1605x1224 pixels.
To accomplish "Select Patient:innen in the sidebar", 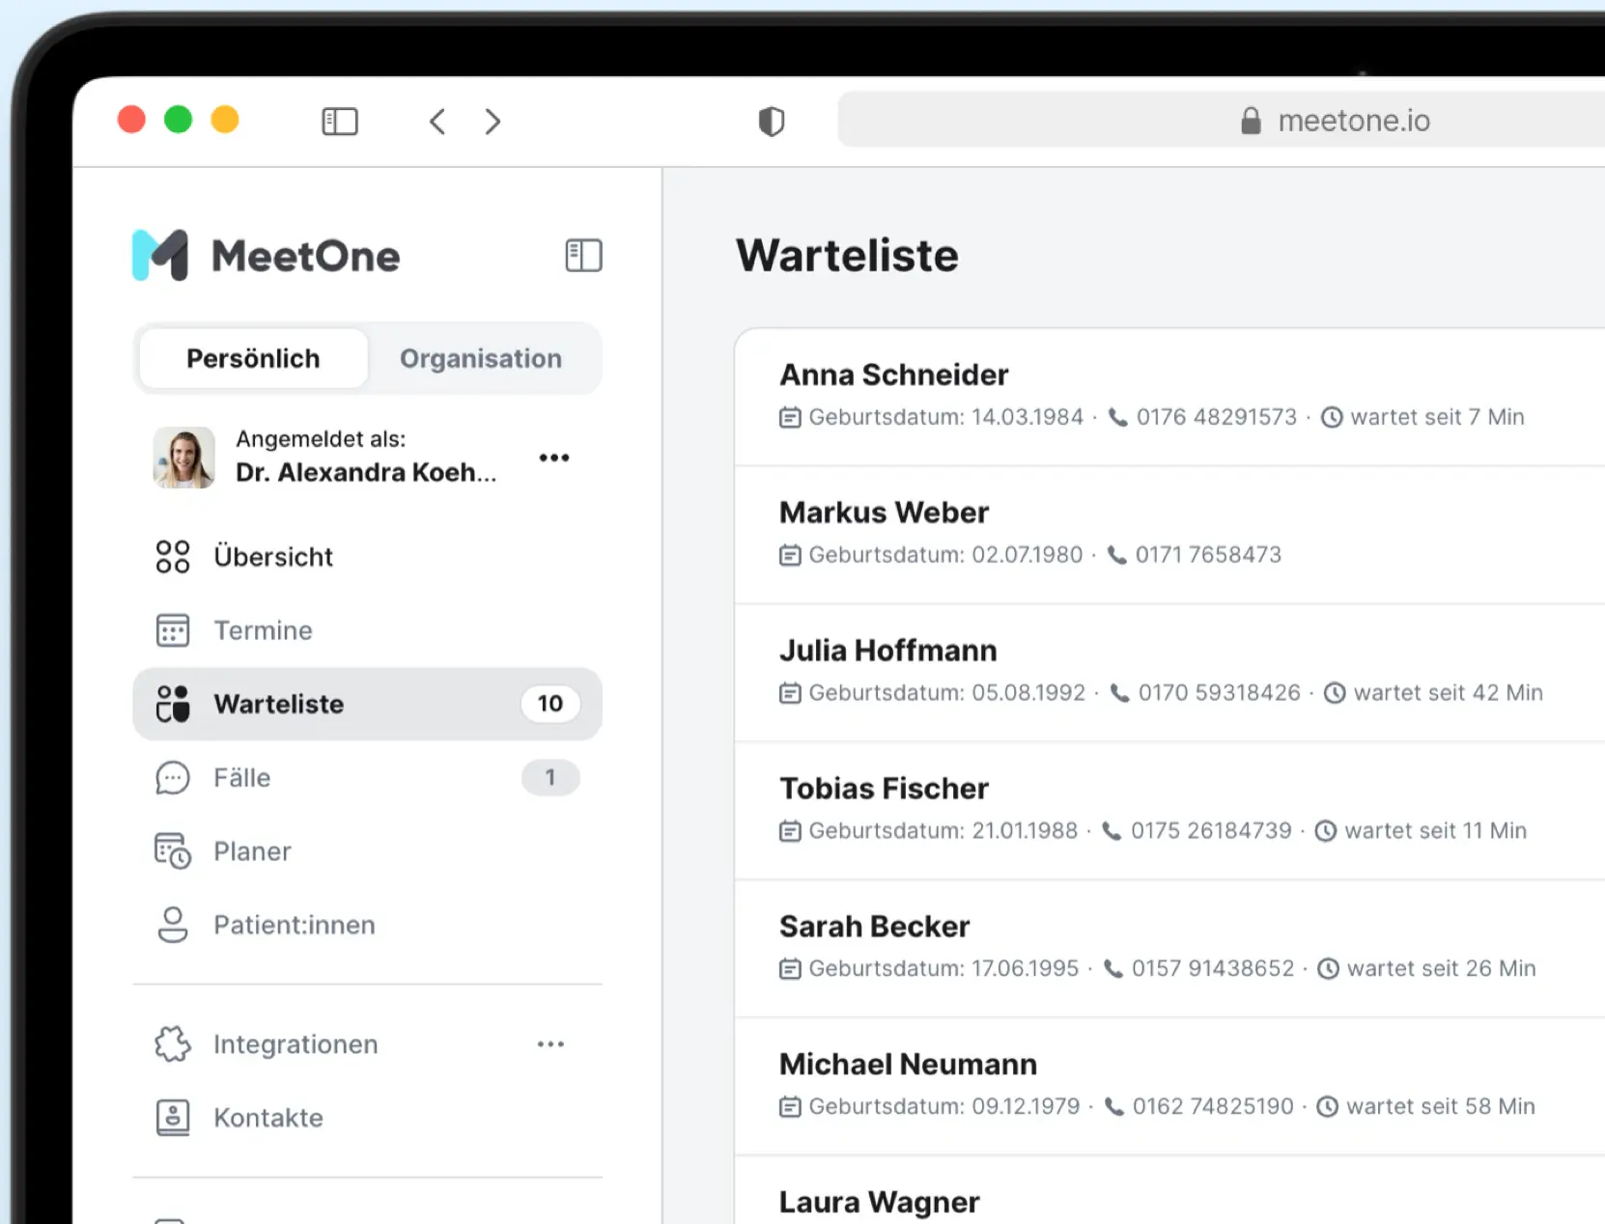I will 367,925.
